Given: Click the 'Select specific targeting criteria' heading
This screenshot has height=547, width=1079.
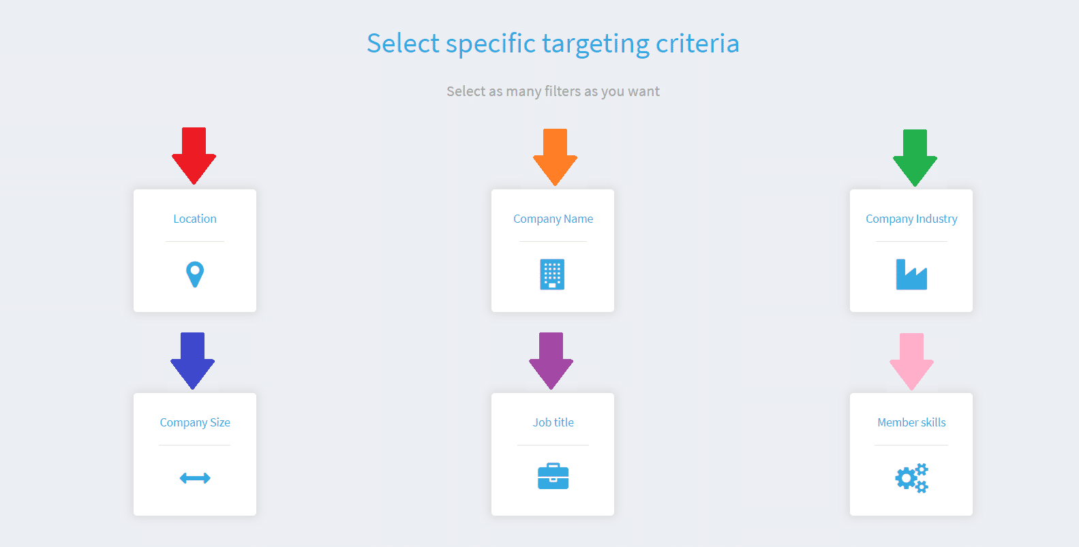Looking at the screenshot, I should point(553,44).
